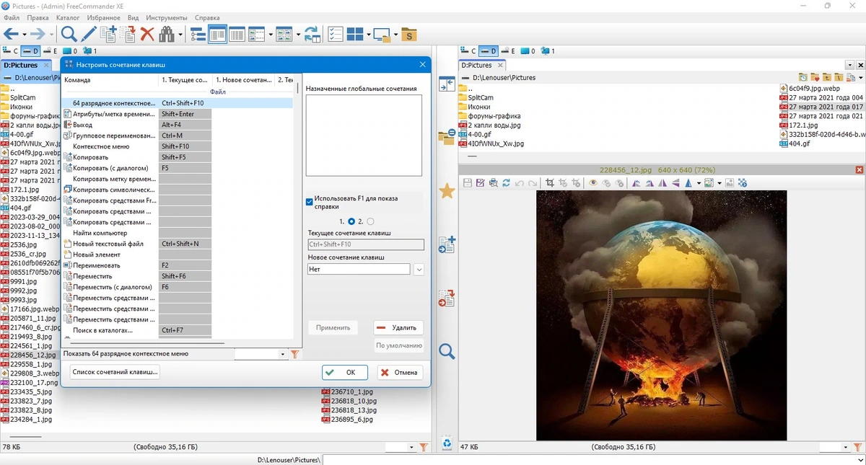Select the empty radio button after option 2
This screenshot has height=465, width=866.
(370, 221)
